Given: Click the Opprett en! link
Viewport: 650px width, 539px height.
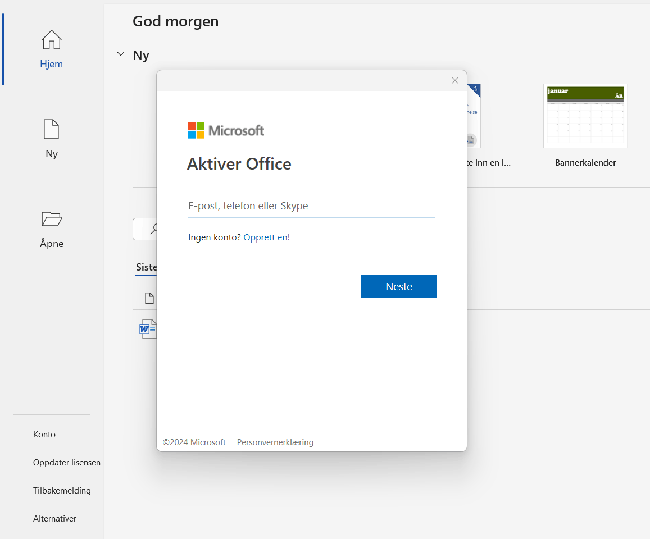Looking at the screenshot, I should pos(267,237).
